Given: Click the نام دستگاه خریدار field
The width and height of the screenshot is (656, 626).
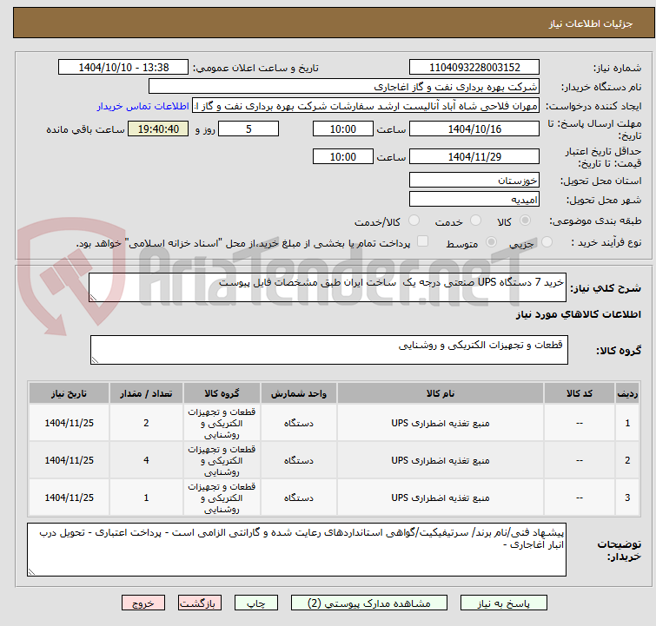Looking at the screenshot, I should (x=344, y=87).
